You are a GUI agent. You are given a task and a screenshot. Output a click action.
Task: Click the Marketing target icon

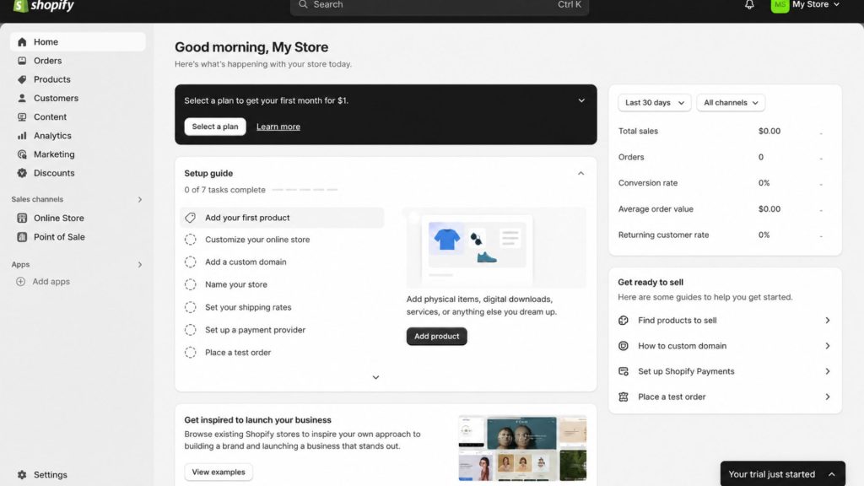click(22, 154)
